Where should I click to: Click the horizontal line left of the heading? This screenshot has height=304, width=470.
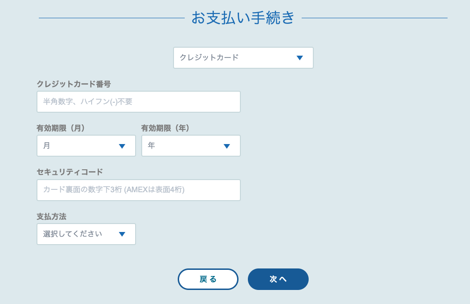pyautogui.click(x=111, y=18)
